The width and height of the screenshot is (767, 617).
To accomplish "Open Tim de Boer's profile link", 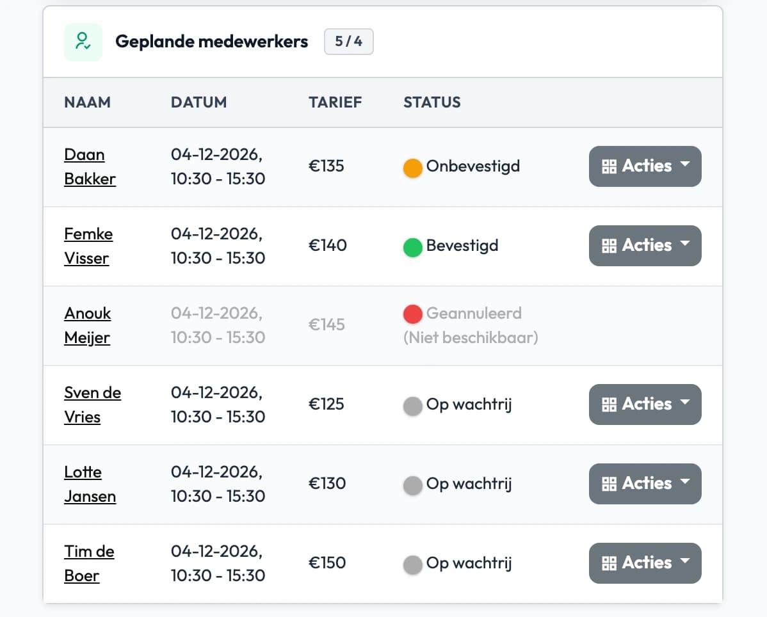I will [x=89, y=563].
